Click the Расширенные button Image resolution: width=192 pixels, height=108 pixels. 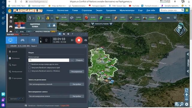77,71
